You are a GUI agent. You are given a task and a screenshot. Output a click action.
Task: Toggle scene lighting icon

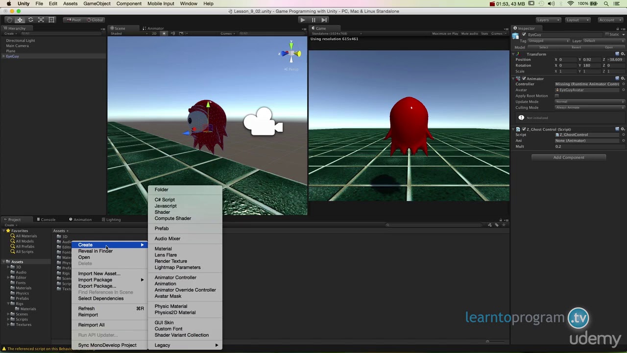point(164,33)
